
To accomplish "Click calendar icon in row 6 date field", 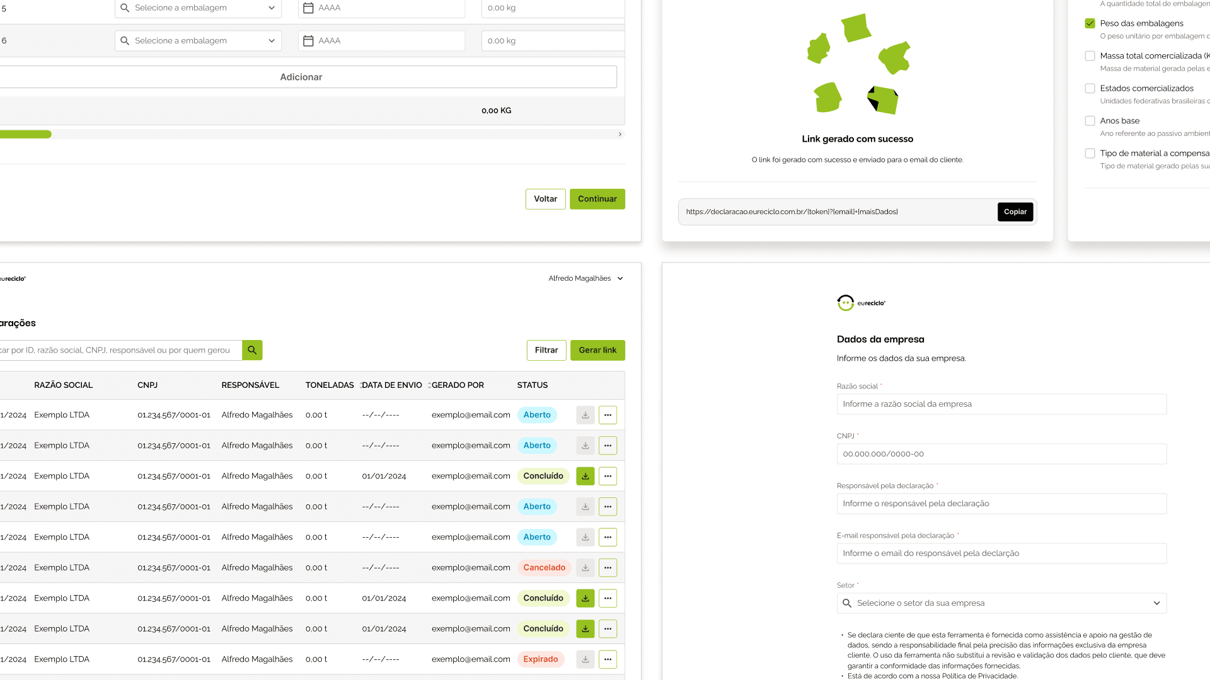I will pyautogui.click(x=308, y=41).
